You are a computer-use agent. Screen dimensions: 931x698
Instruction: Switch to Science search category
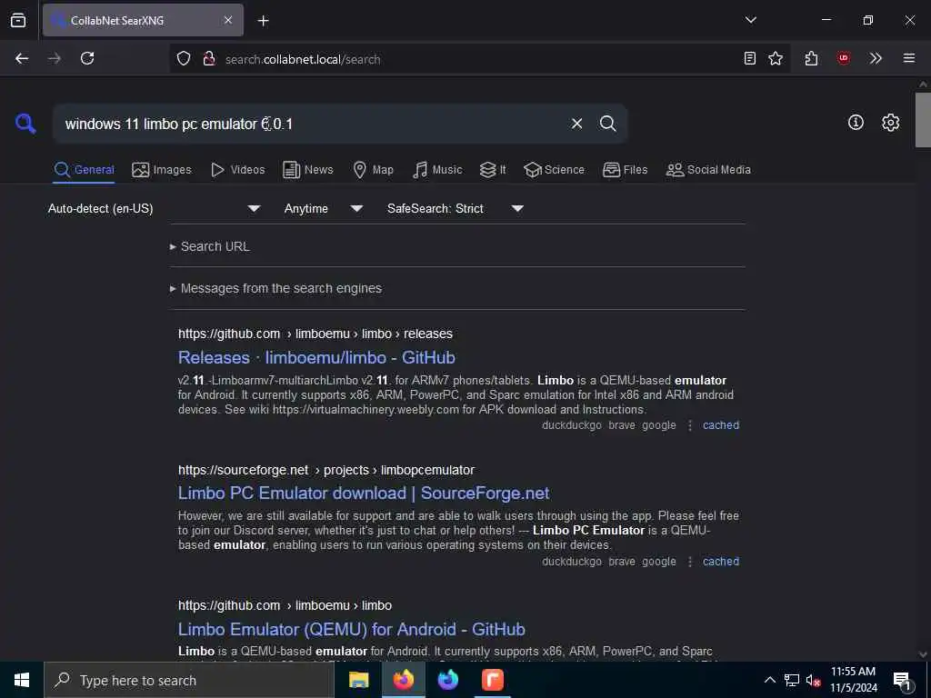554,170
